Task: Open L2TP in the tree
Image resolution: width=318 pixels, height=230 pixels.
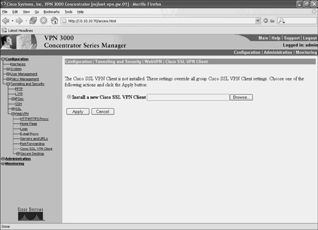Action: tap(19, 94)
